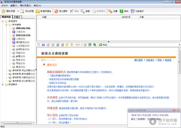Open the 文件(F) menu
Viewport: 181px width, 128px height.
point(5,5)
